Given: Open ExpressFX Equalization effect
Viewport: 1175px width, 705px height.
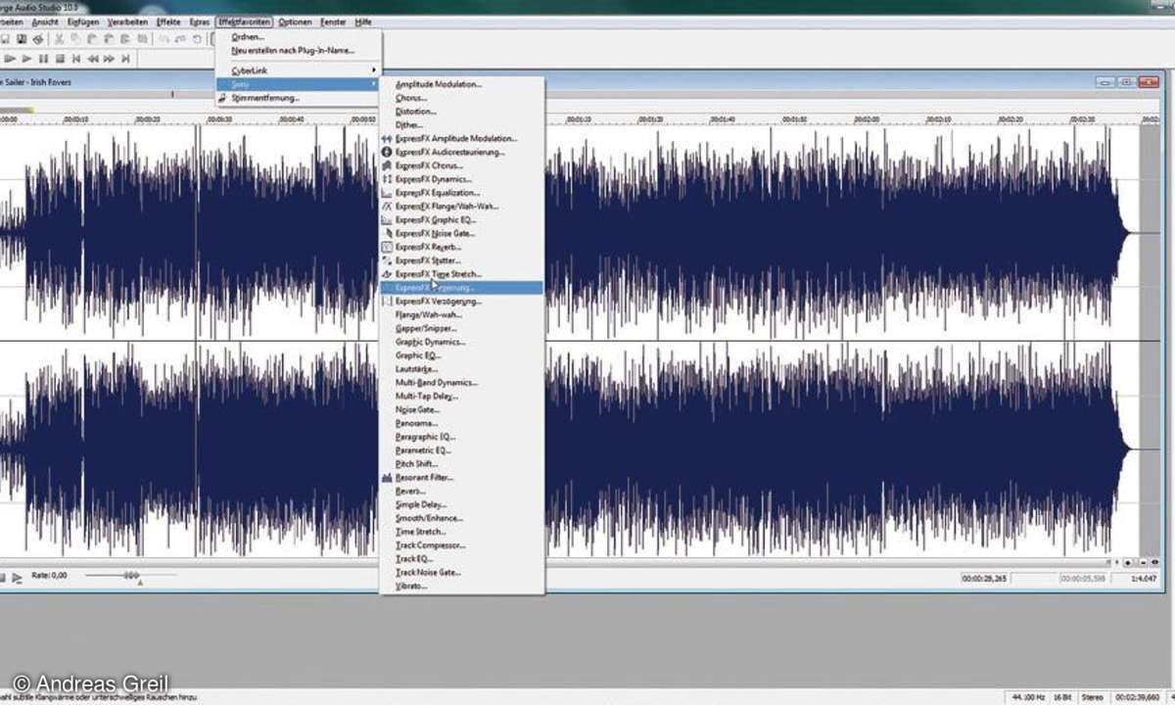Looking at the screenshot, I should point(461,193).
